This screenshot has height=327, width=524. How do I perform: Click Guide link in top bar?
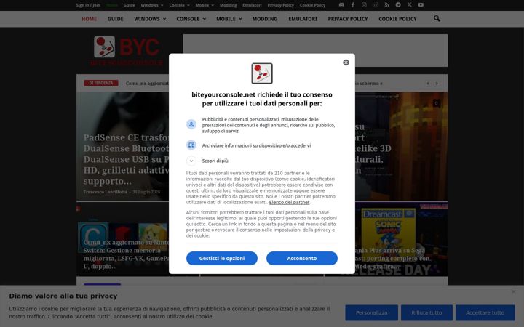click(x=129, y=5)
